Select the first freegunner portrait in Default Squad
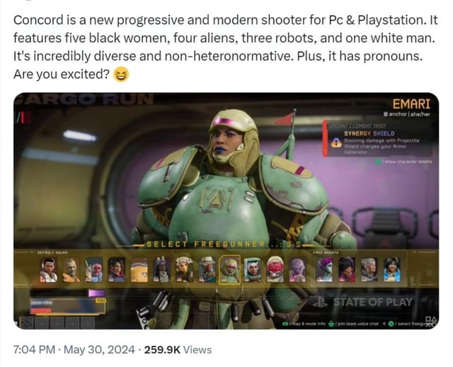The image size is (453, 367). click(x=49, y=269)
